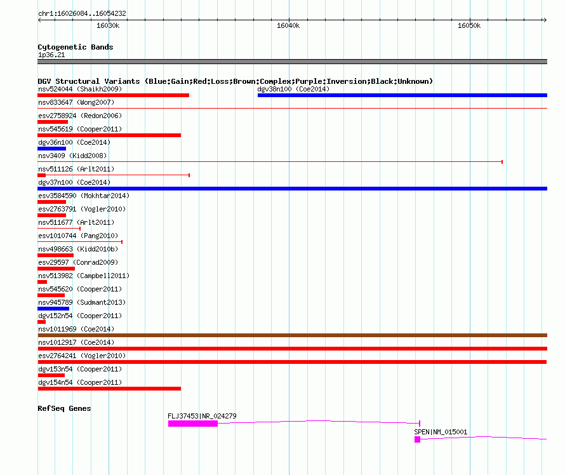Select the short blue dgv36n100 bar
565x475 pixels.
pos(52,149)
